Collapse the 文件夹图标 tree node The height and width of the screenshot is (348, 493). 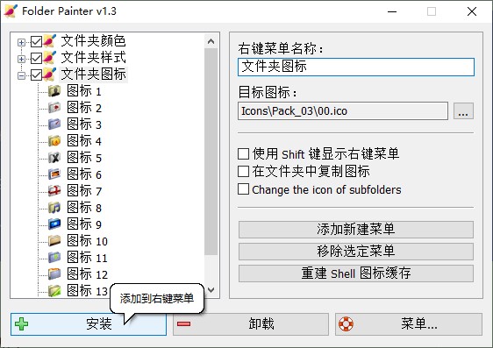tap(21, 75)
